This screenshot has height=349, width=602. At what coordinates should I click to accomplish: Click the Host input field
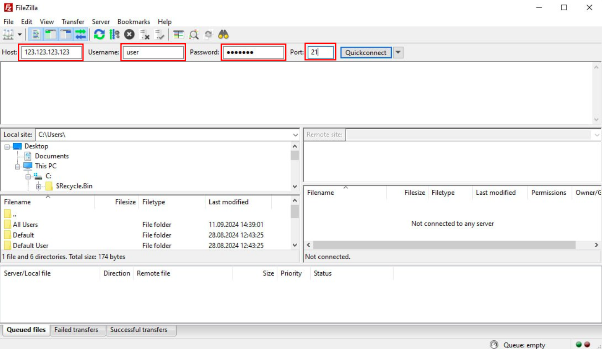(51, 52)
